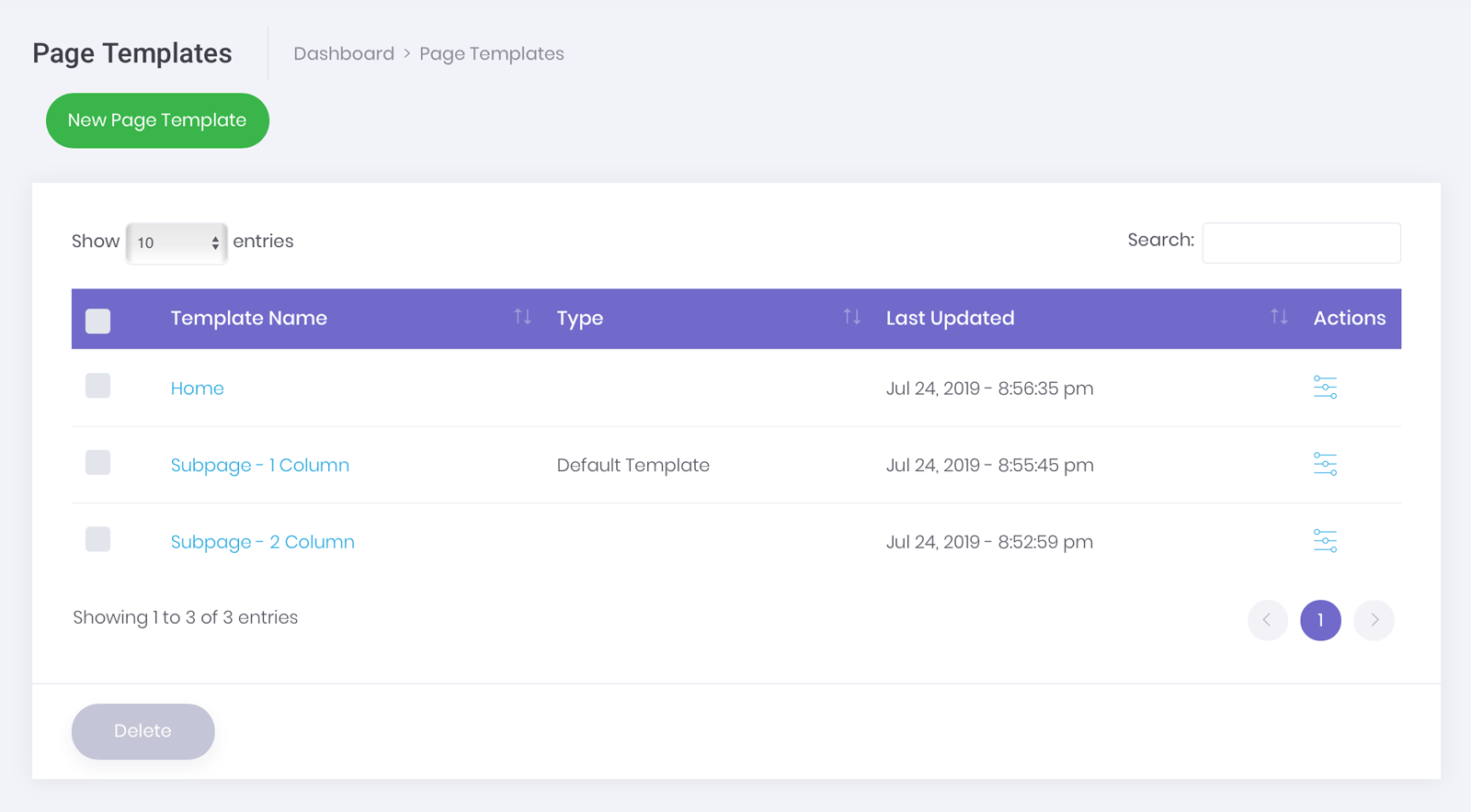Image resolution: width=1471 pixels, height=812 pixels.
Task: Click the New Page Template button
Action: click(x=157, y=120)
